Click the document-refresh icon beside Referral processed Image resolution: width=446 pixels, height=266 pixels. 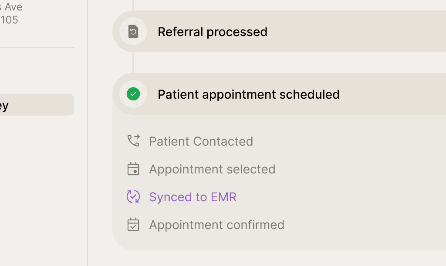(133, 31)
